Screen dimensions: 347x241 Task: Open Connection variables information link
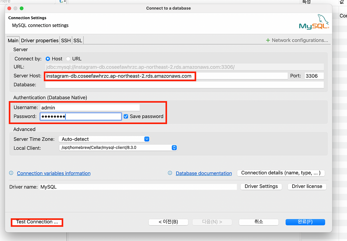tap(54, 173)
